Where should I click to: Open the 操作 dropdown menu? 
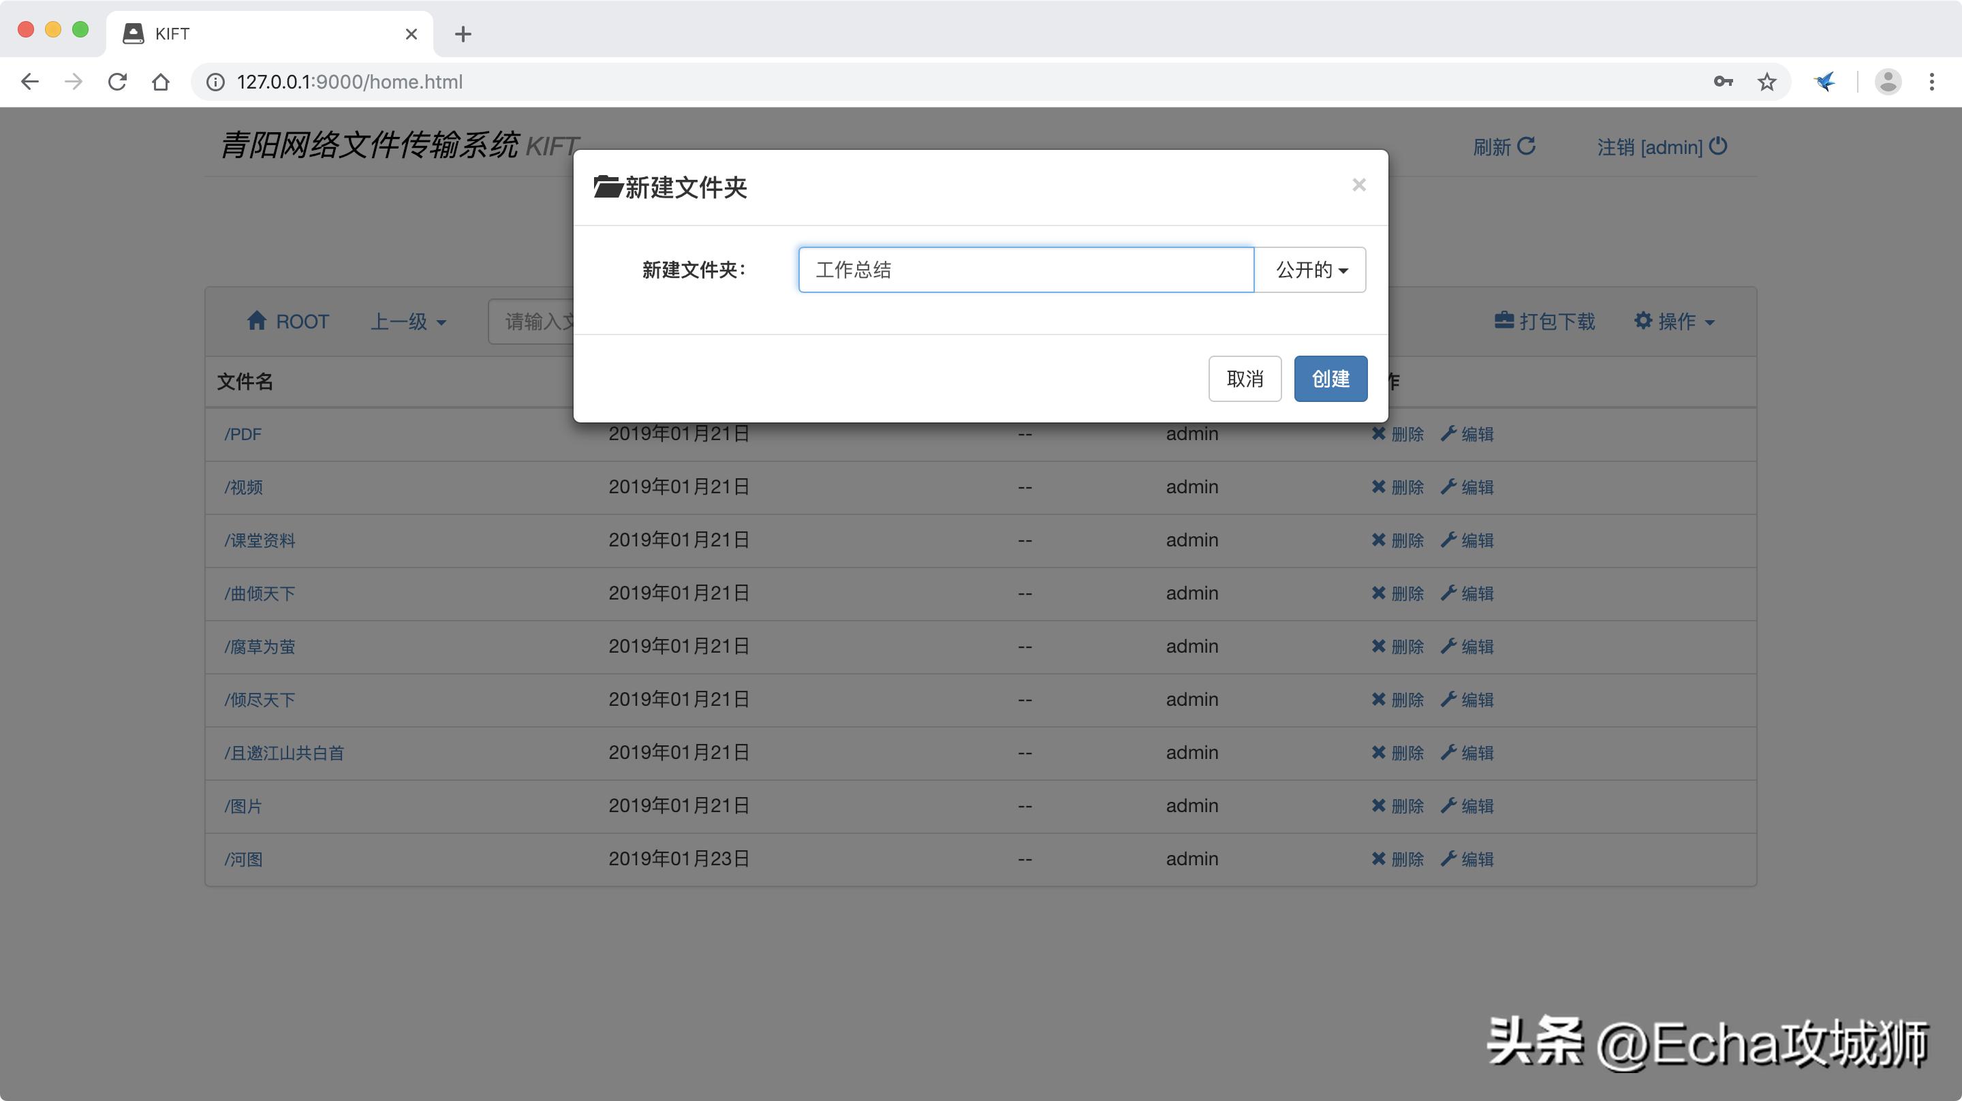[x=1674, y=321]
